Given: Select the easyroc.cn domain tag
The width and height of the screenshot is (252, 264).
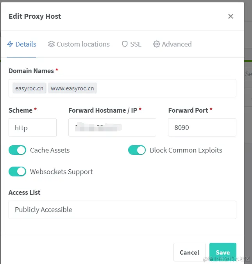Looking at the screenshot, I should point(29,88).
